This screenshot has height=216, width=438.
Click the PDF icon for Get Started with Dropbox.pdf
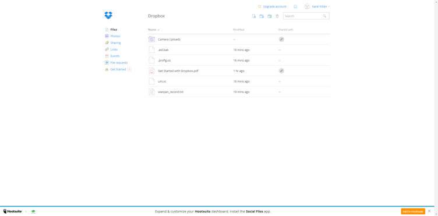click(151, 71)
